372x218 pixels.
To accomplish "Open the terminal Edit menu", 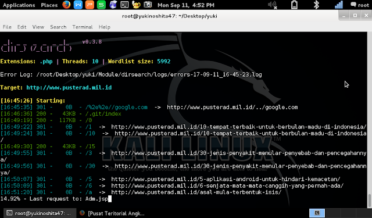I will click(x=22, y=27).
